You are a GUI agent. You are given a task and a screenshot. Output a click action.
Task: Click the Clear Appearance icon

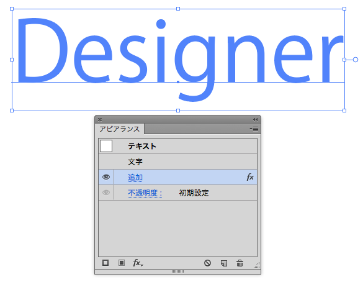pyautogui.click(x=207, y=263)
